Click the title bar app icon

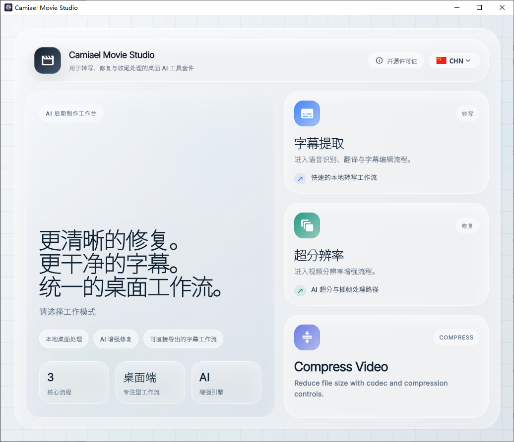(8, 7)
